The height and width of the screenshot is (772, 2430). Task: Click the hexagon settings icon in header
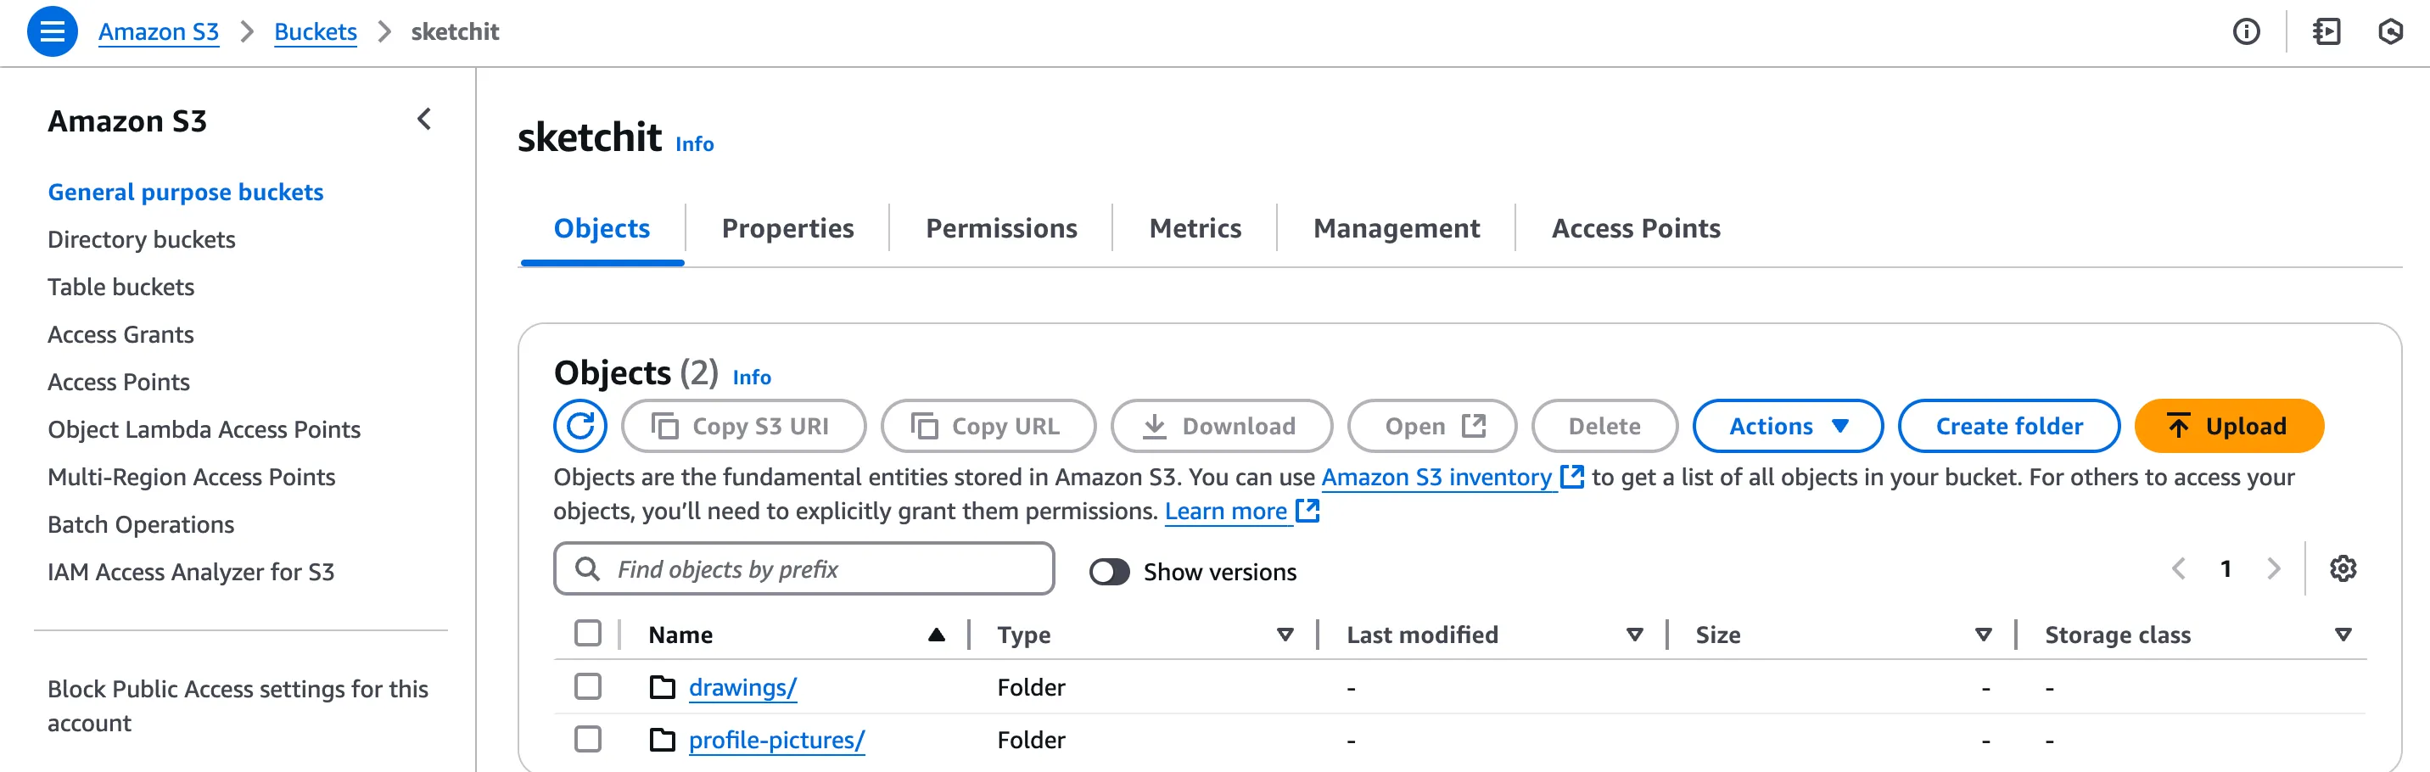coord(2389,32)
